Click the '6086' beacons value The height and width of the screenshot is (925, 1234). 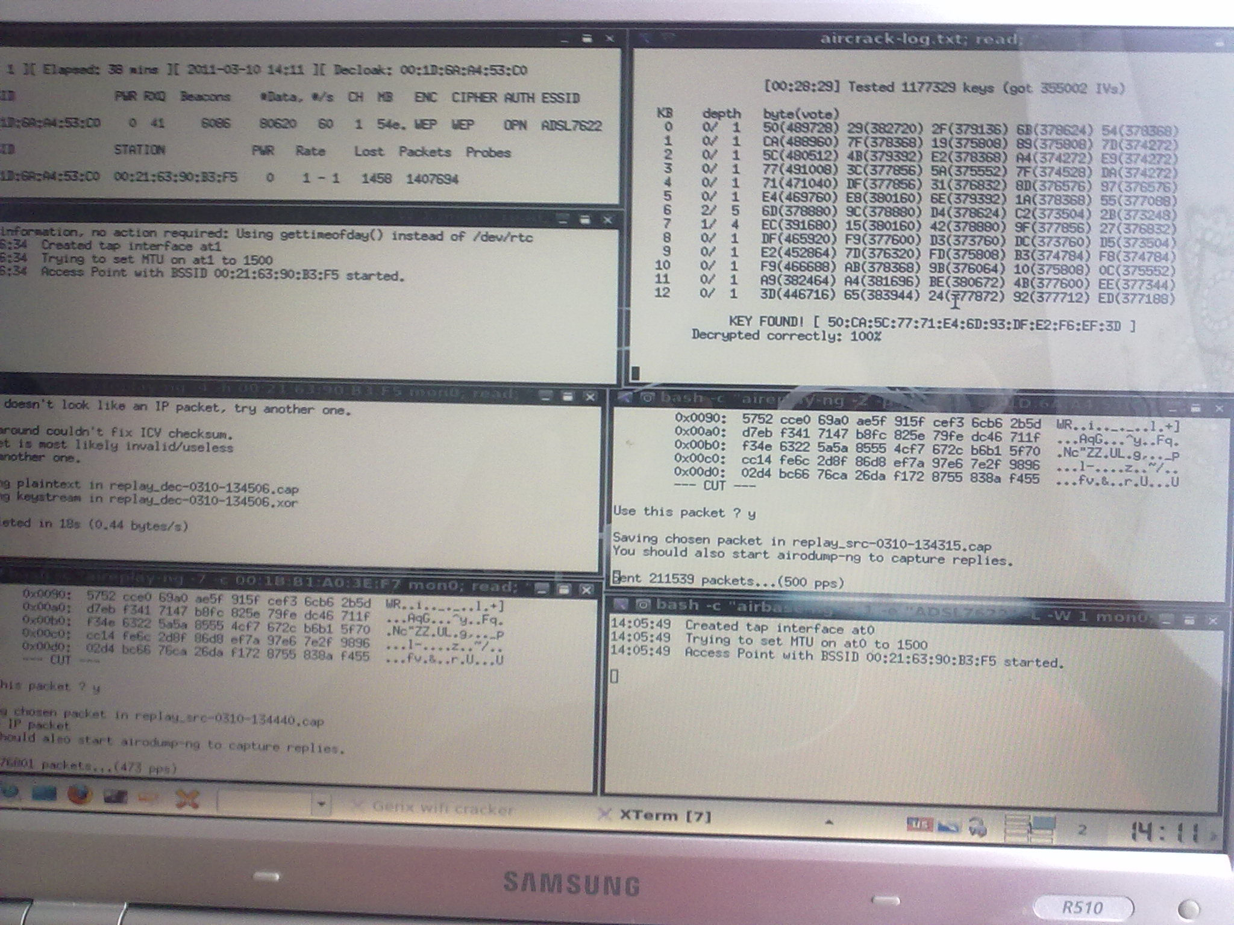(215, 123)
